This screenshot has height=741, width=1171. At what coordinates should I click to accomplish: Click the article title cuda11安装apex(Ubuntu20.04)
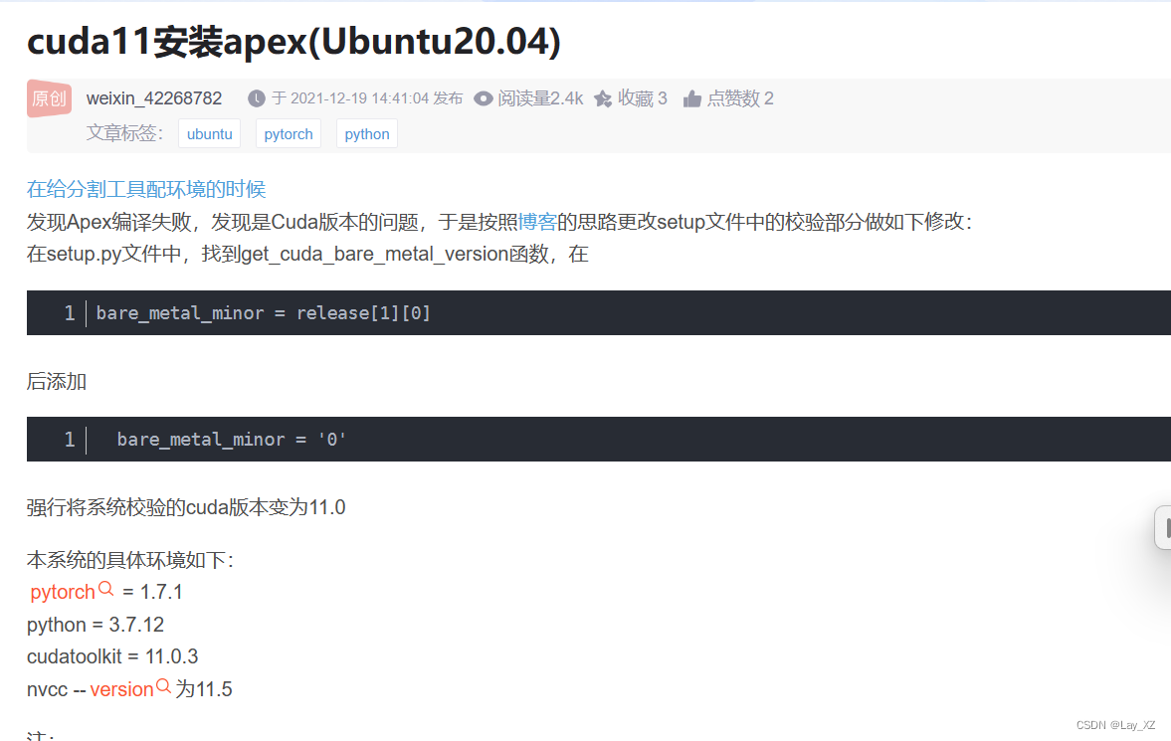[x=293, y=42]
